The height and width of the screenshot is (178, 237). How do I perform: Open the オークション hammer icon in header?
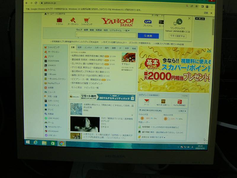(x=73, y=21)
